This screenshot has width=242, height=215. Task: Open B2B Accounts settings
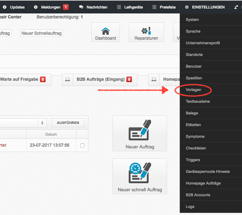(211, 195)
